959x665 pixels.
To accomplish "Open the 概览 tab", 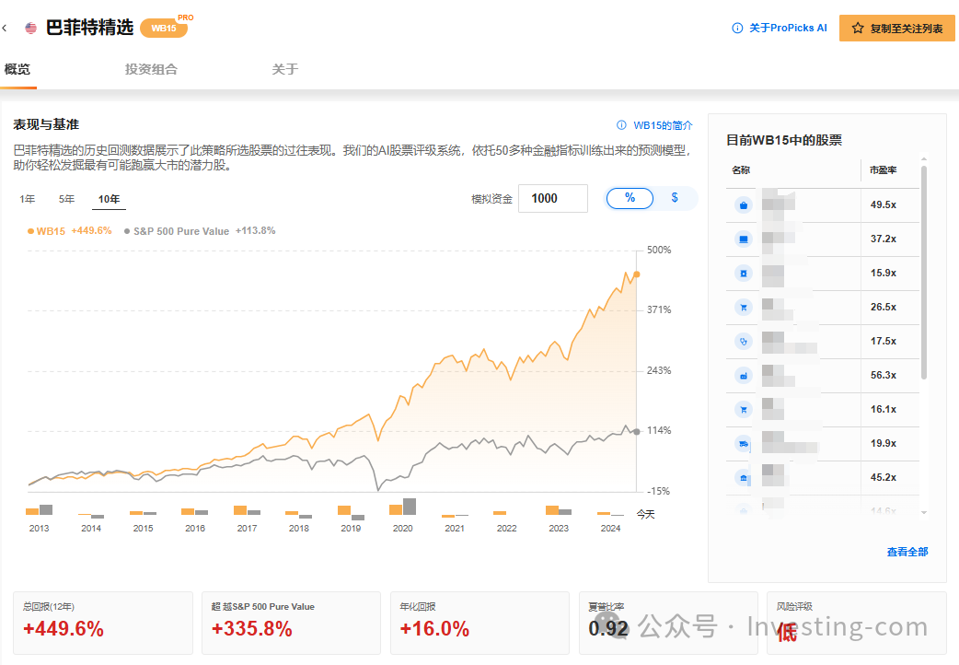I will pyautogui.click(x=17, y=69).
